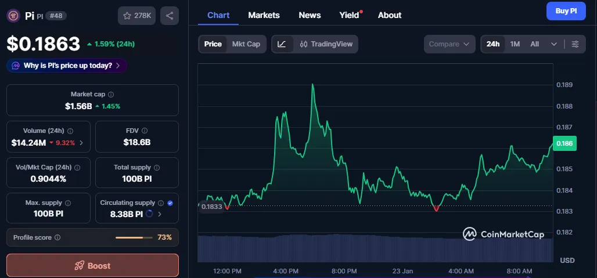Open 'Why is PI's price up today?'
The height and width of the screenshot is (278, 597).
67,66
